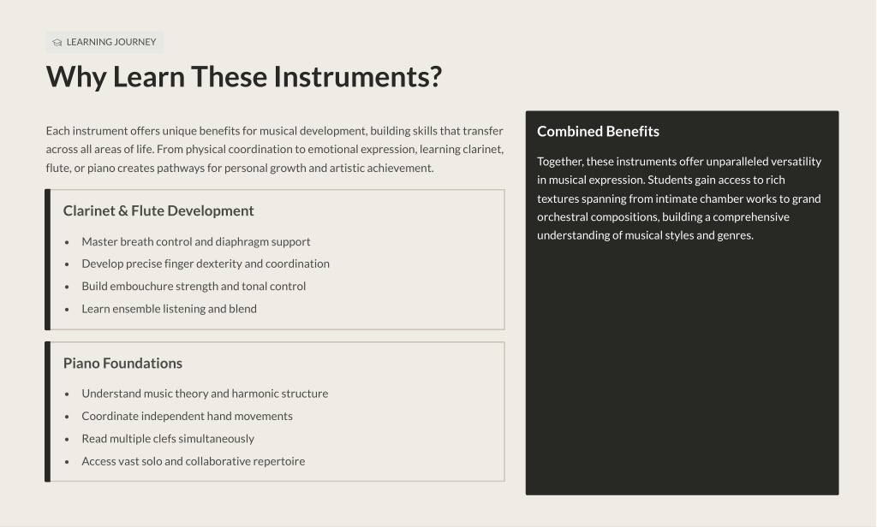Click the Clarinet & Flute card's dark accent bar
Viewport: 877px width, 527px height.
48,260
